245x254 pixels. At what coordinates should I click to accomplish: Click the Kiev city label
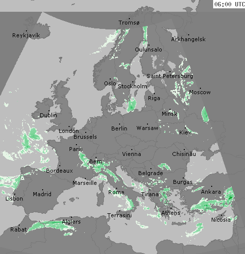coord(185,132)
